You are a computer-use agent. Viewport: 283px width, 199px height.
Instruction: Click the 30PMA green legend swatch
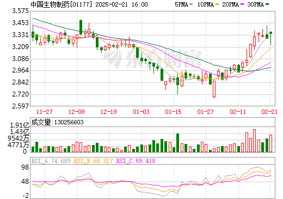[267, 4]
